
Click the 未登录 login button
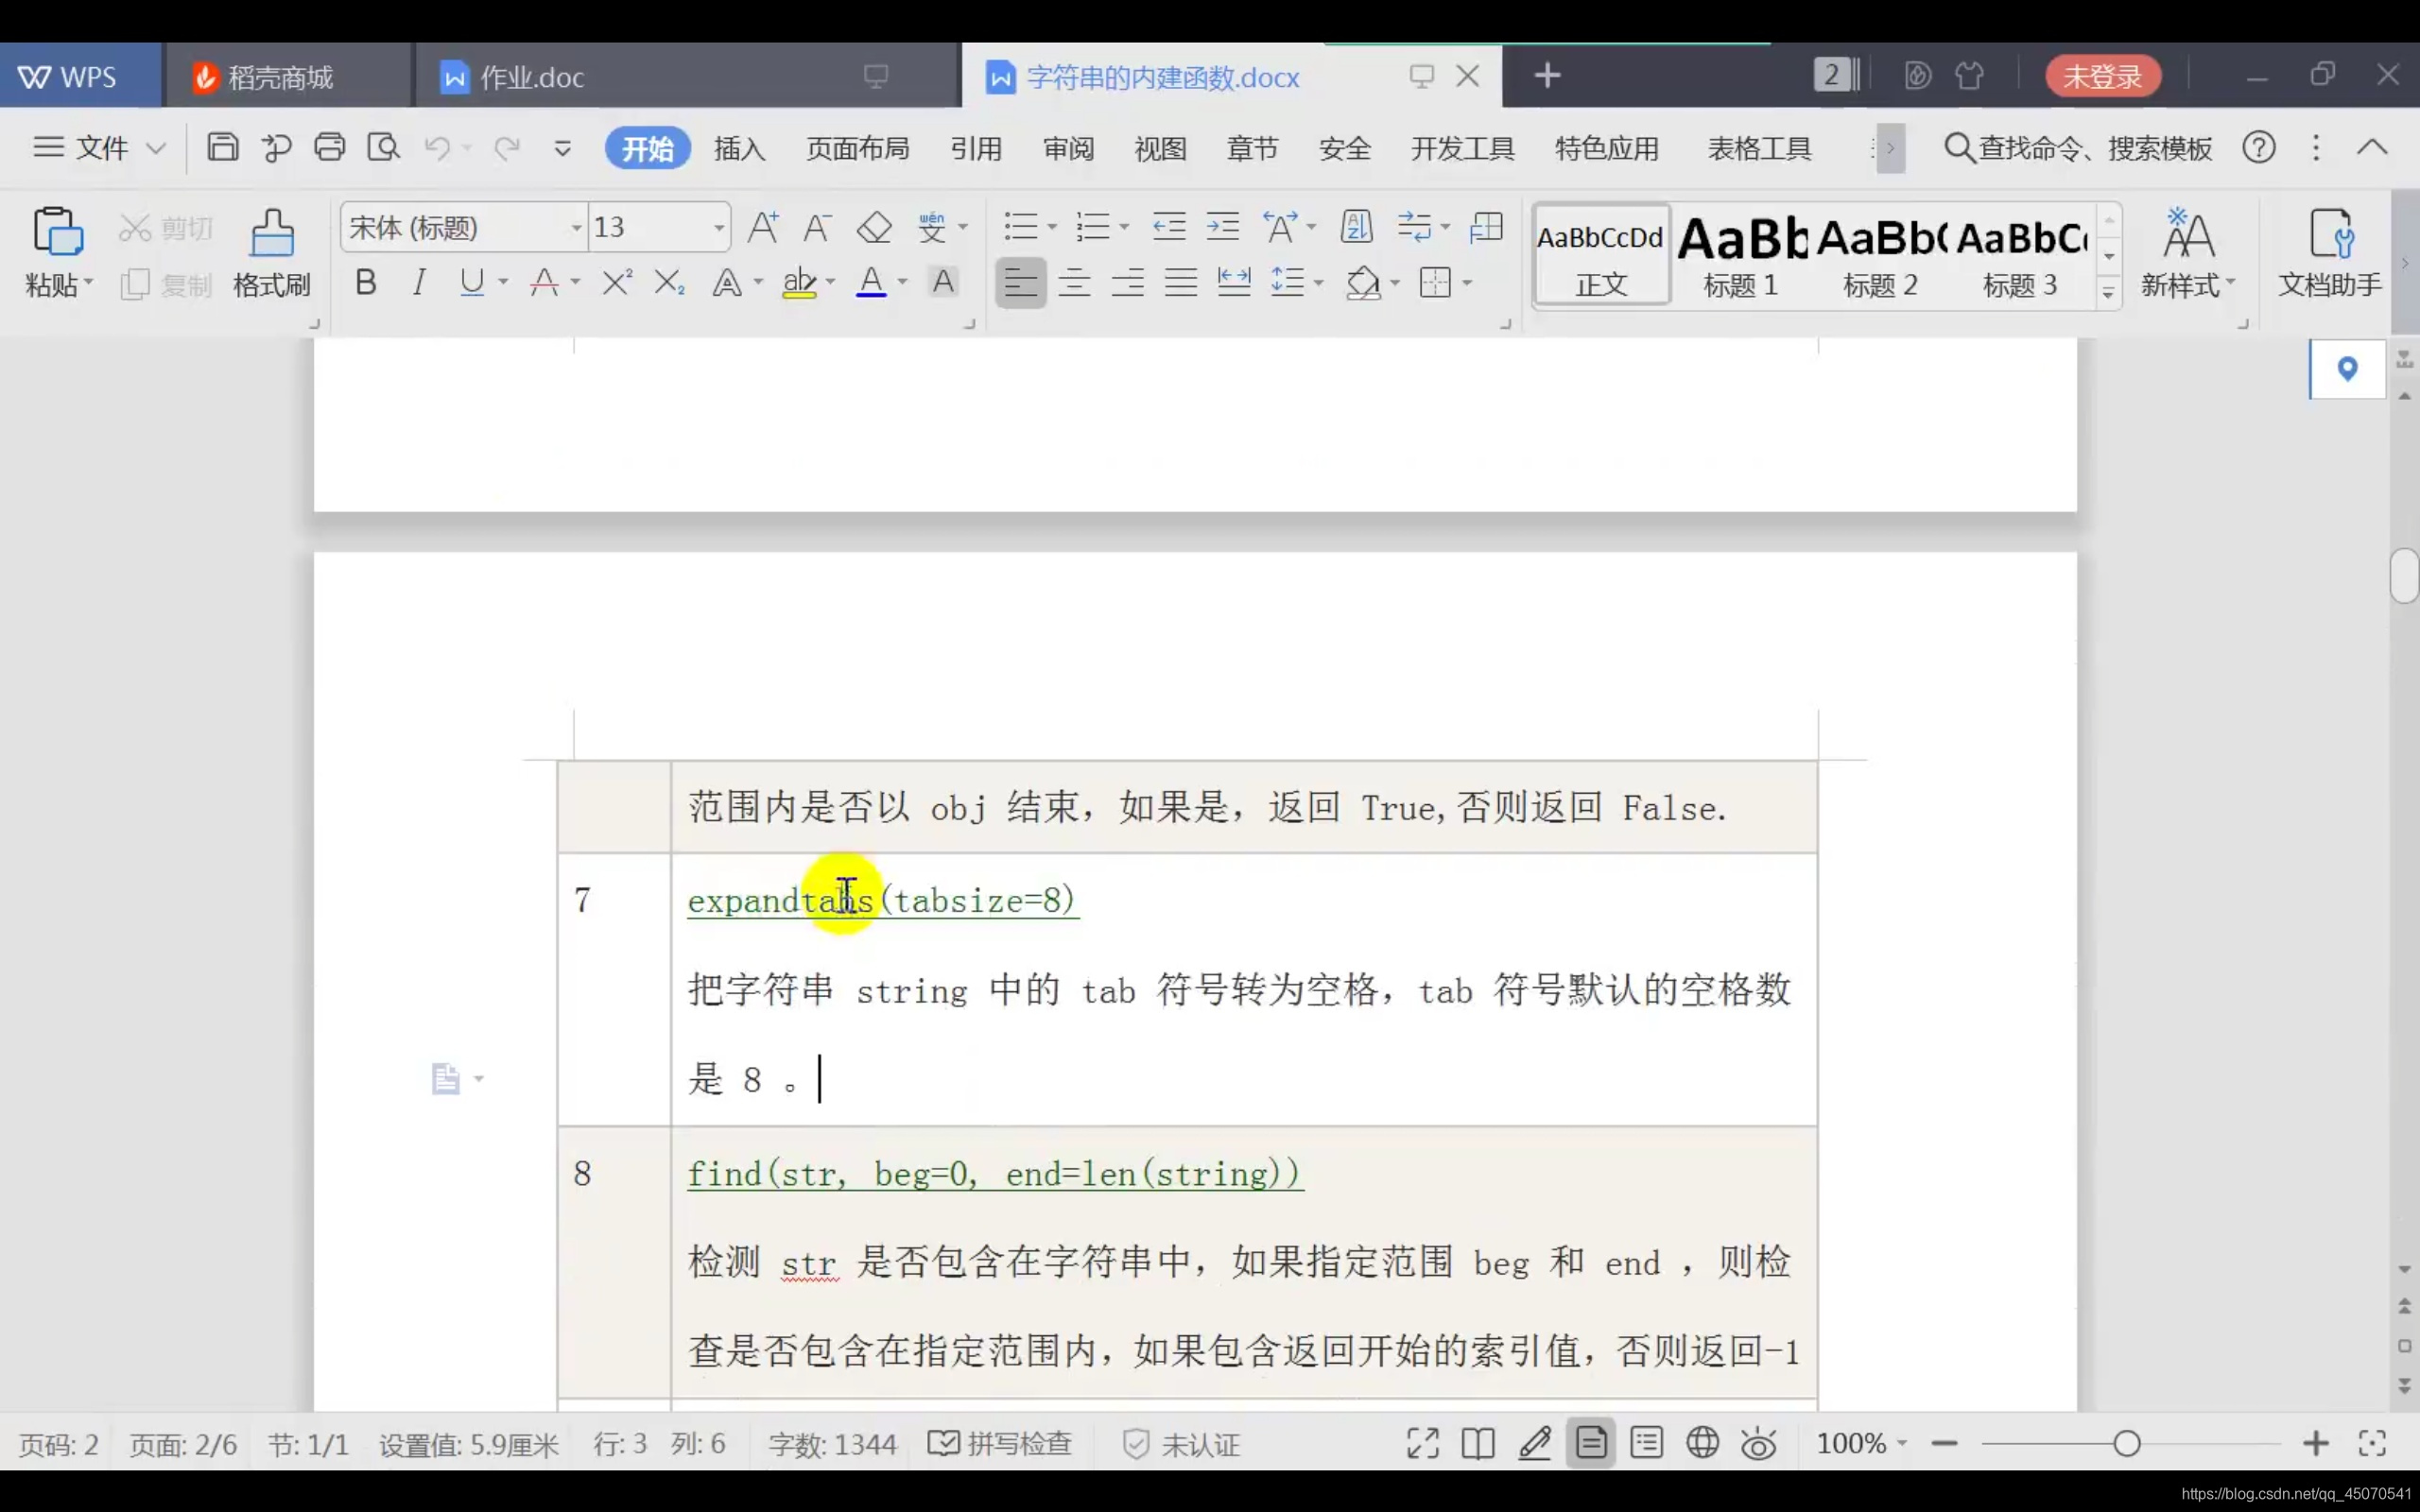tap(2102, 76)
